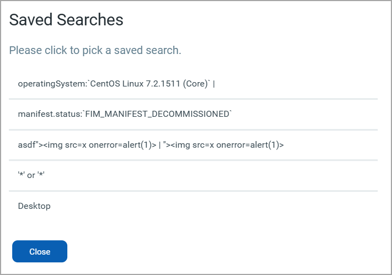Select the '*' or '*' saved search
The width and height of the screenshot is (392, 275).
[x=193, y=175]
